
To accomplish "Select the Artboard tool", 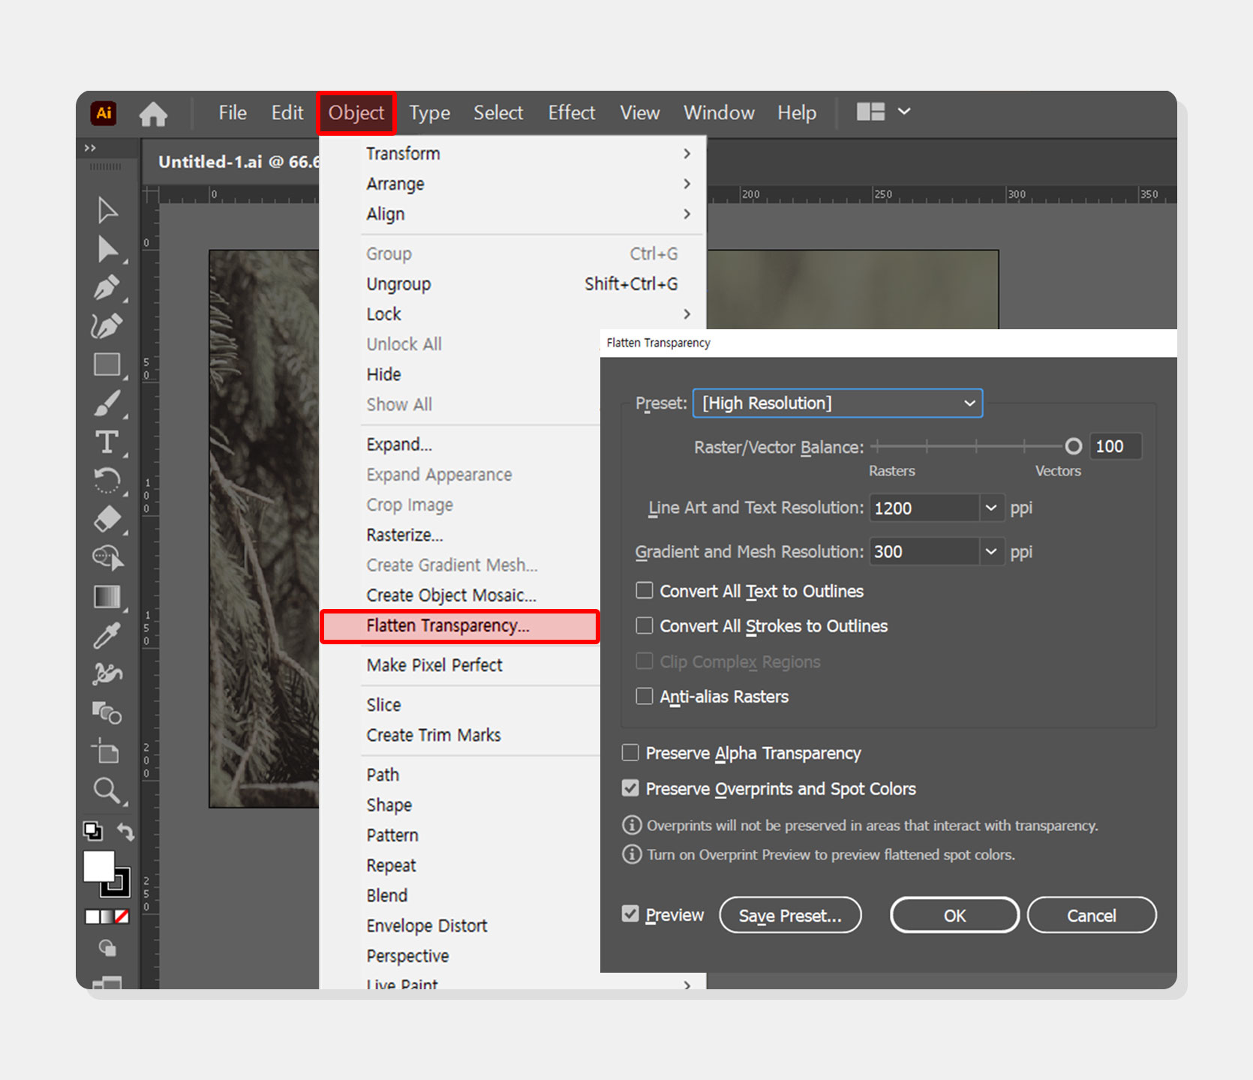I will [x=106, y=751].
